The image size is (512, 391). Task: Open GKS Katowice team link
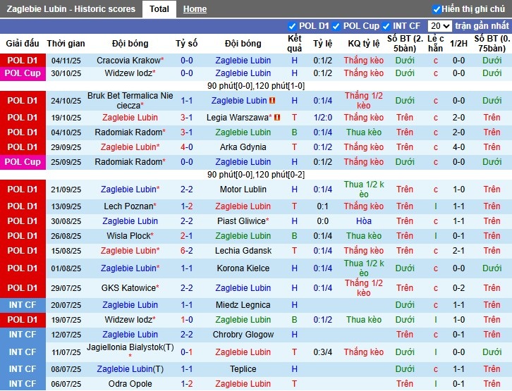130,288
